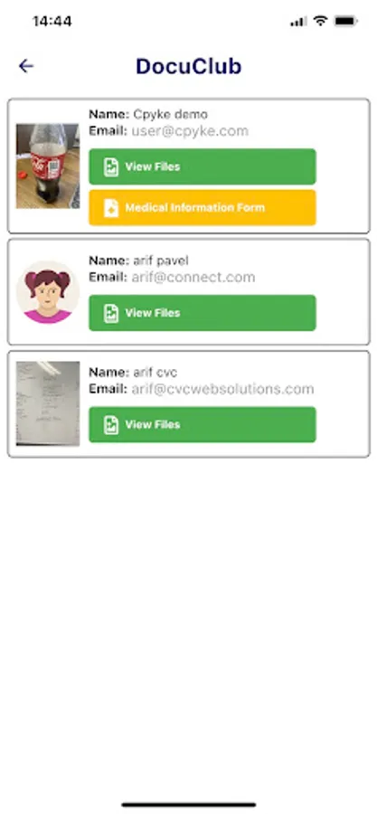Tap the back arrow icon
This screenshot has width=377, height=814.
[x=26, y=66]
